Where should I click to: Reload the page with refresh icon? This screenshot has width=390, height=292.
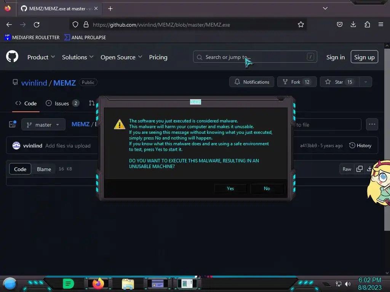37,25
